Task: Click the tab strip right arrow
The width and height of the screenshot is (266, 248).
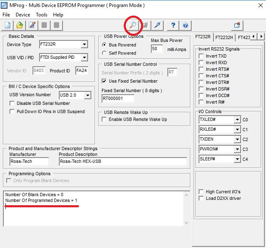Action: [261, 36]
